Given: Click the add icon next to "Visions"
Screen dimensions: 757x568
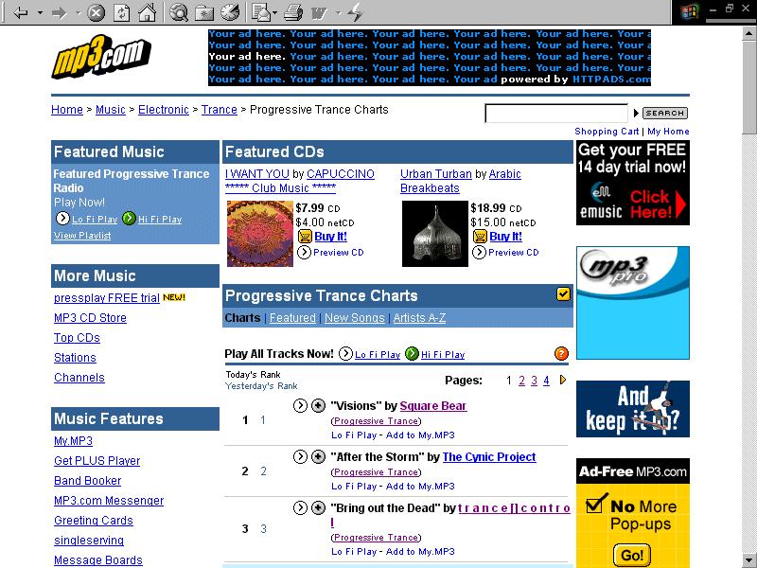Looking at the screenshot, I should pos(318,406).
